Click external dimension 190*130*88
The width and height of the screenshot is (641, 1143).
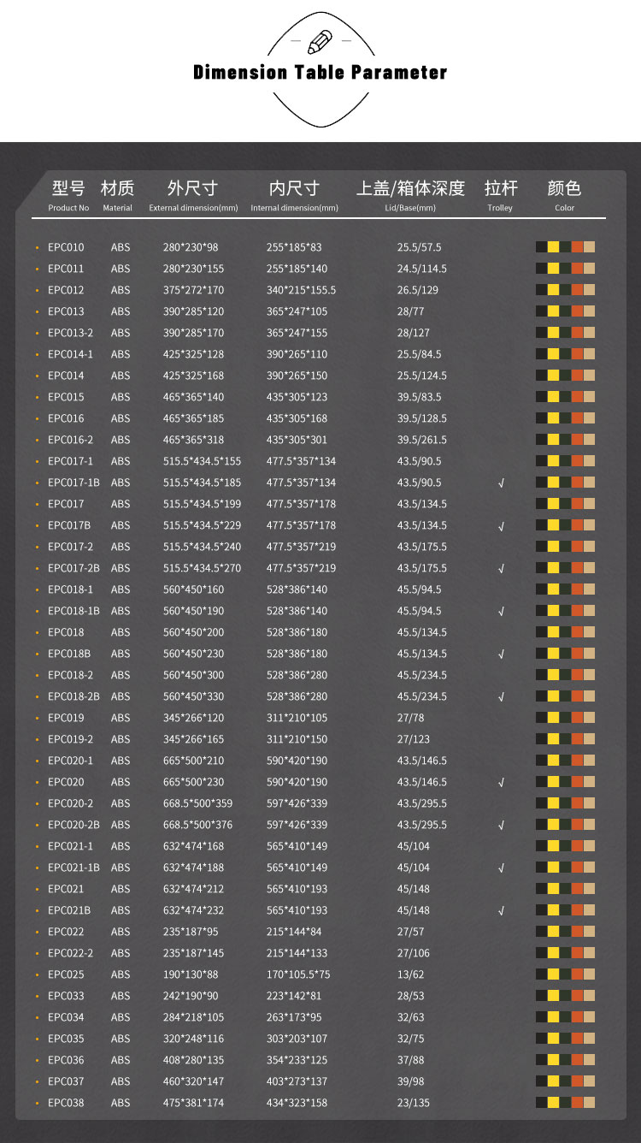click(191, 974)
